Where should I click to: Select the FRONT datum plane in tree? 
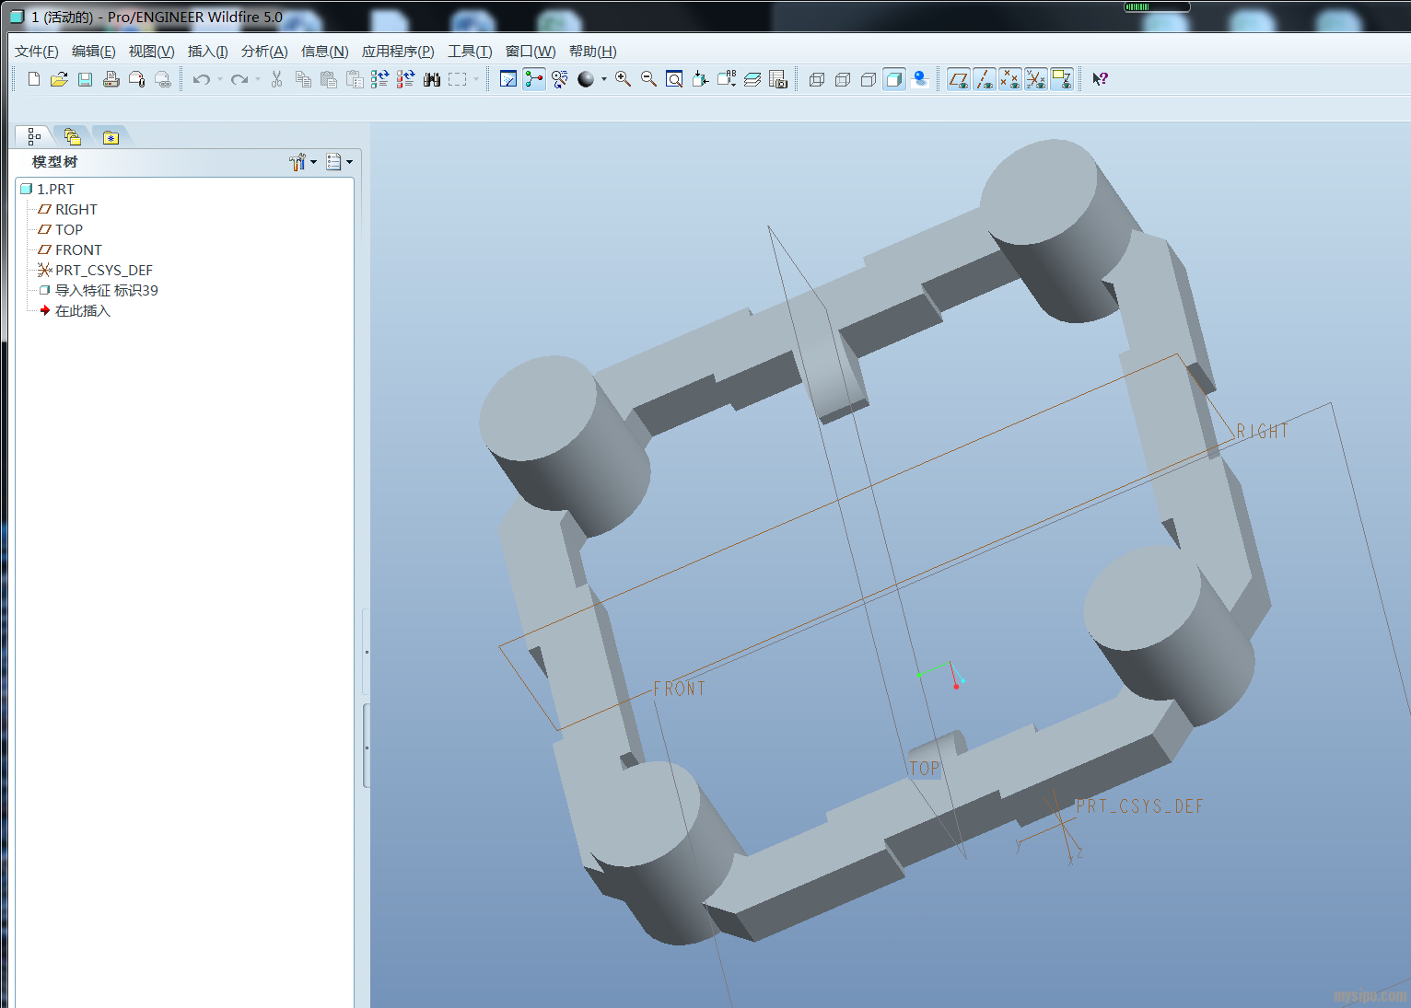tap(78, 249)
